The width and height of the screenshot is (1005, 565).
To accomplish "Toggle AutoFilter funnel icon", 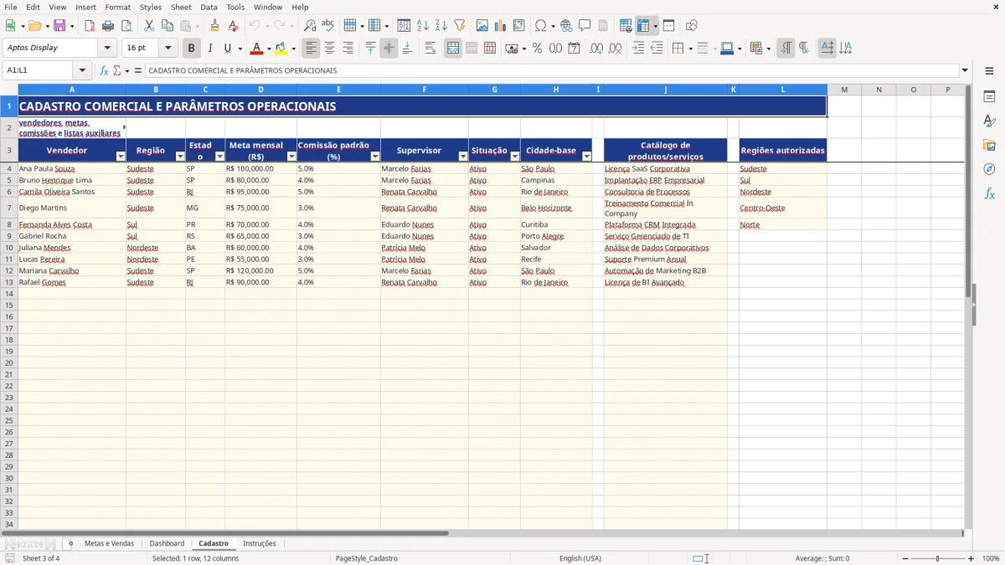I will click(459, 26).
